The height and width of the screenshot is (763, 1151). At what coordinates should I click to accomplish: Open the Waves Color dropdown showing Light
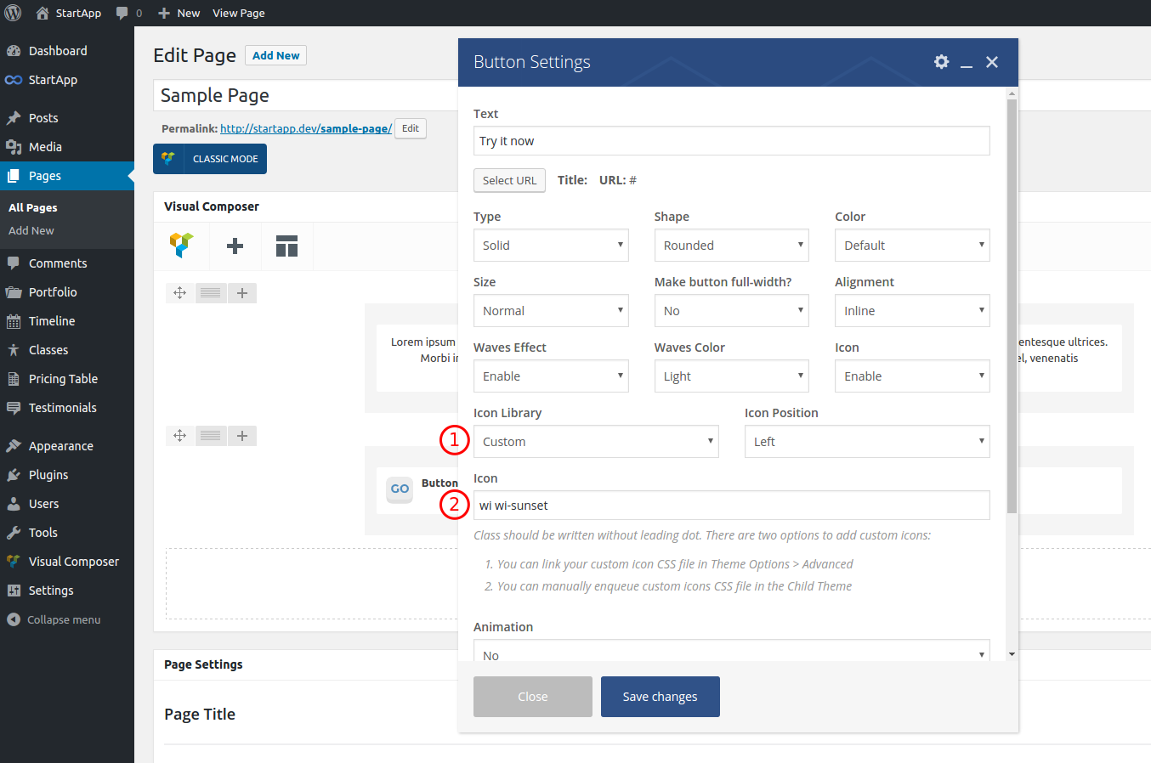click(x=731, y=376)
